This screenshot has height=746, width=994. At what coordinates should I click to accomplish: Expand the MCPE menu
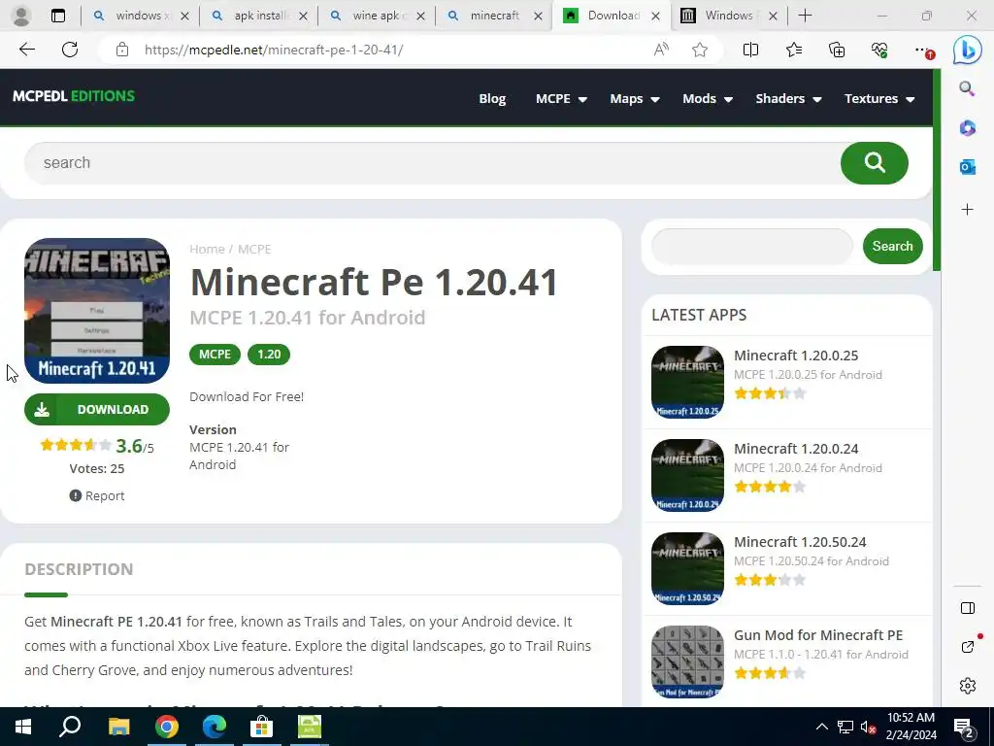562,98
